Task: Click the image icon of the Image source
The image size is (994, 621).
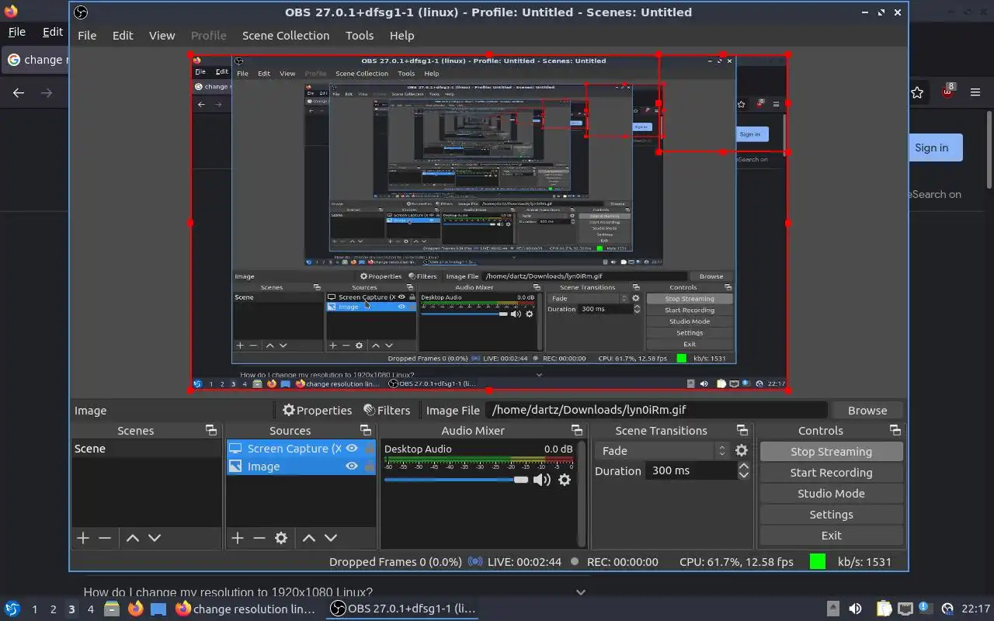Action: (235, 467)
